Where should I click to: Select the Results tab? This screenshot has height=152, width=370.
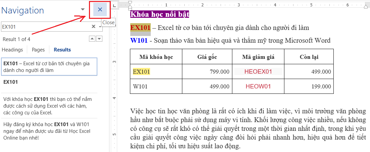[62, 50]
